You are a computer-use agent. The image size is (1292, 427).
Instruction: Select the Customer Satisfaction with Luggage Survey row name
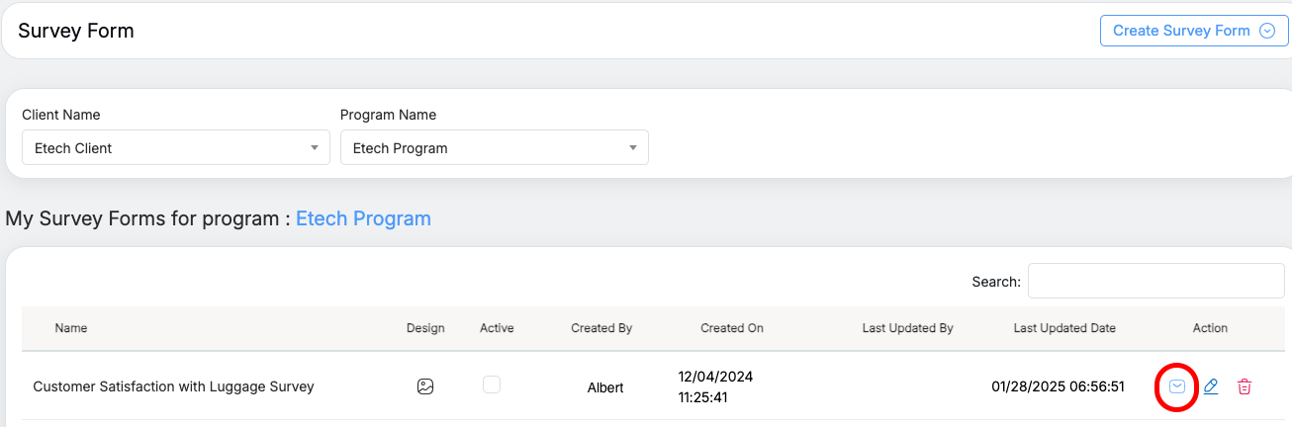coord(173,386)
